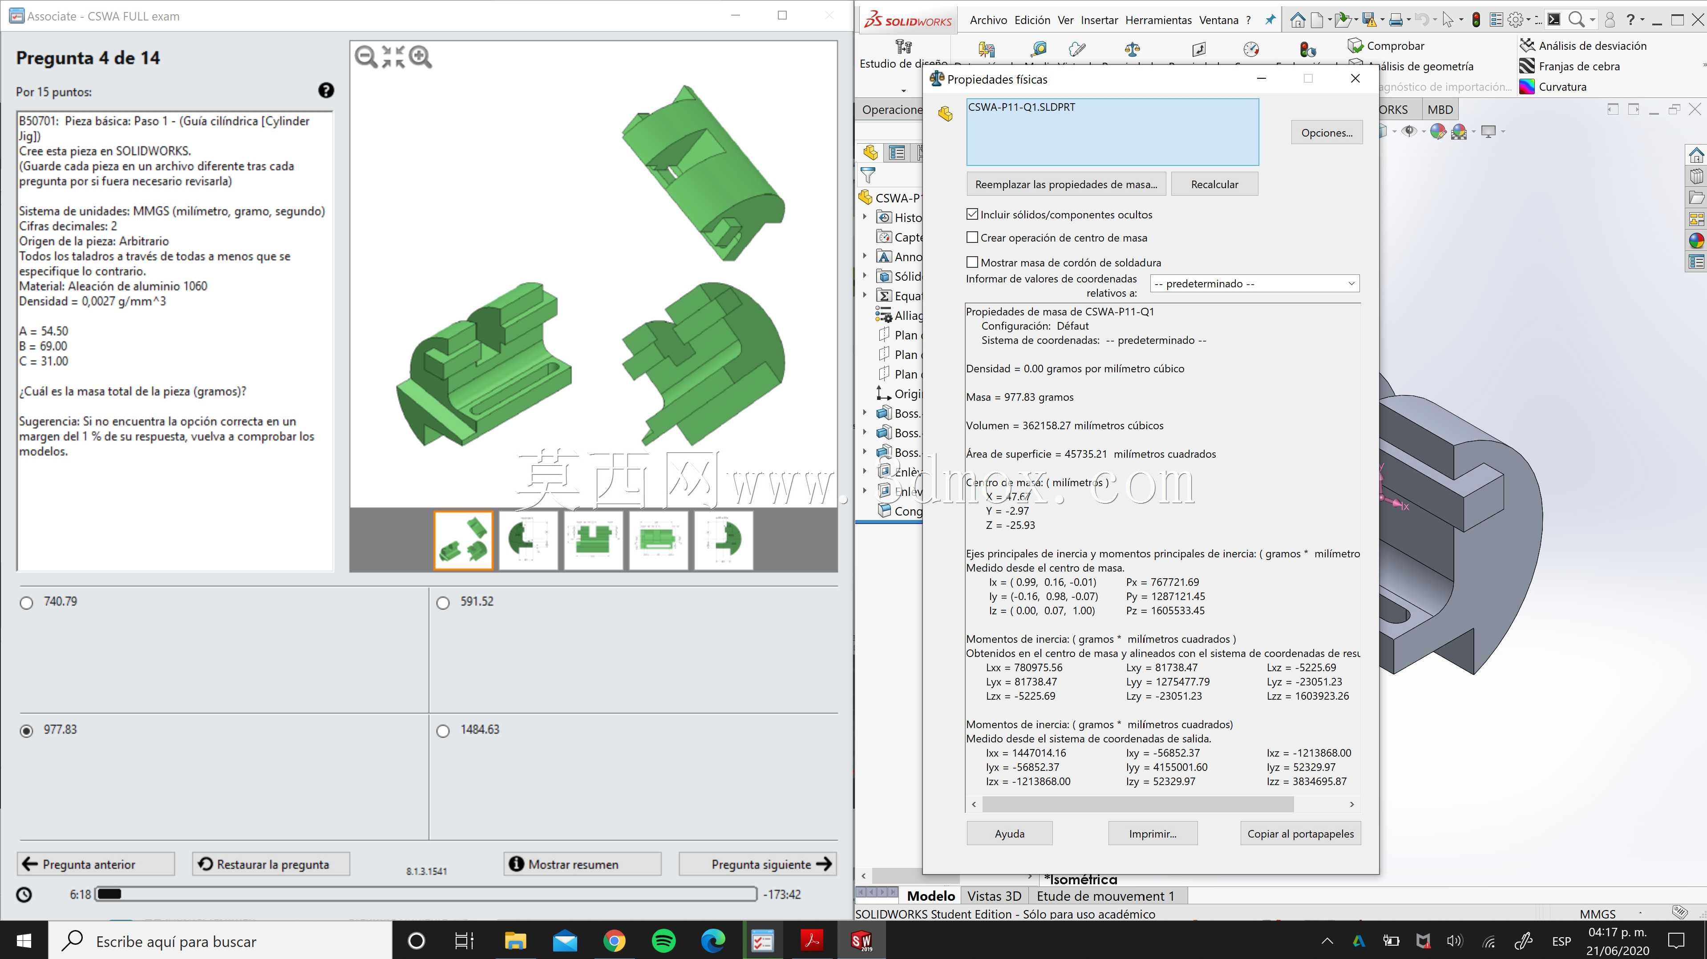Expand the Anno folder in feature tree
The image size is (1707, 959).
(864, 256)
